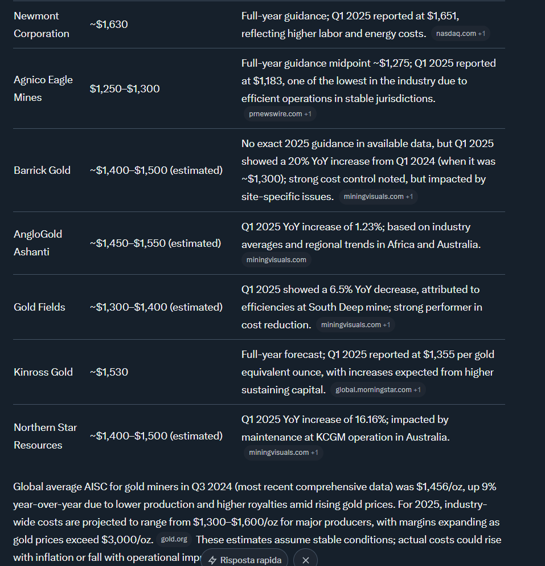The height and width of the screenshot is (566, 545).
Task: Click the Agnico Eagle Mines company cell
Action: [43, 88]
